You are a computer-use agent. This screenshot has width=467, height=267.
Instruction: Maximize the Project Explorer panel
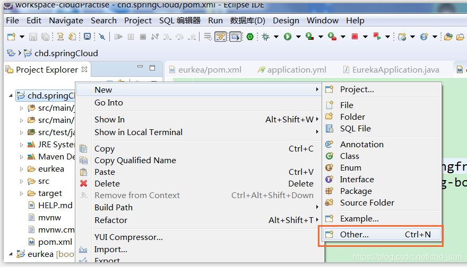click(152, 68)
